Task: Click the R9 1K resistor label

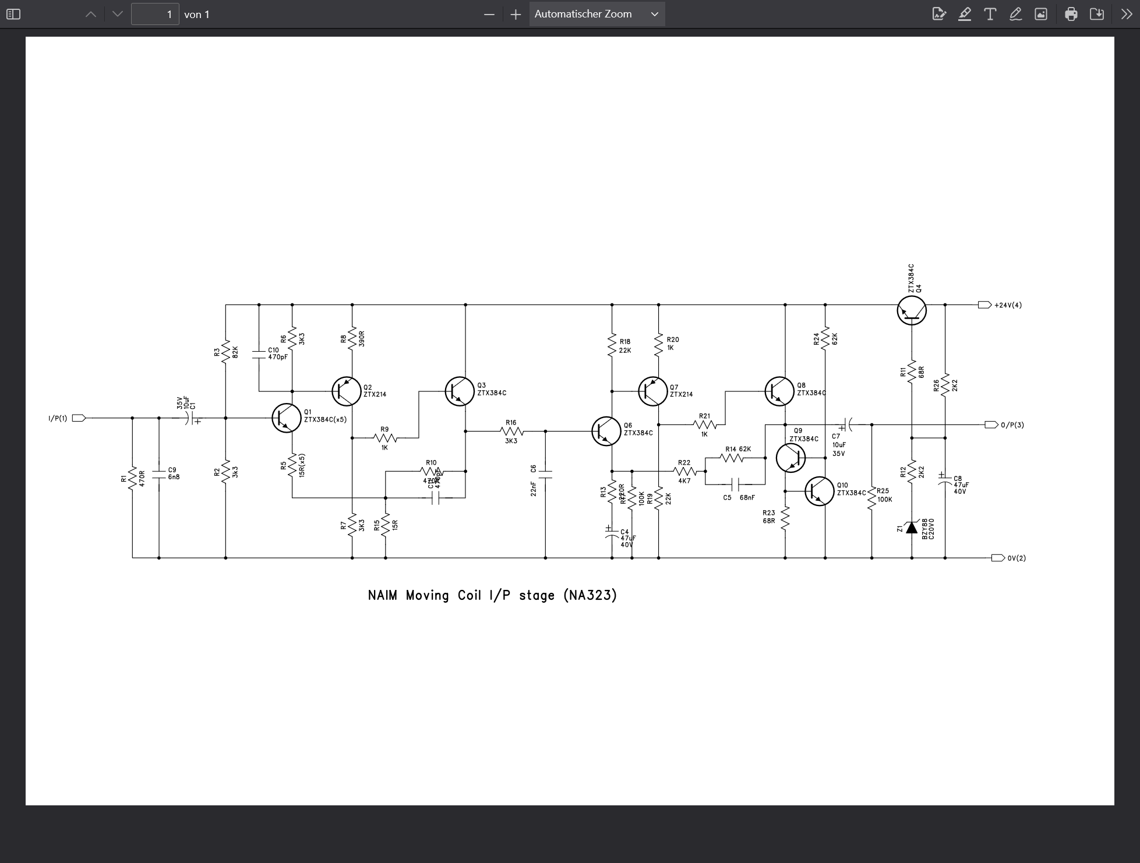Action: point(384,438)
